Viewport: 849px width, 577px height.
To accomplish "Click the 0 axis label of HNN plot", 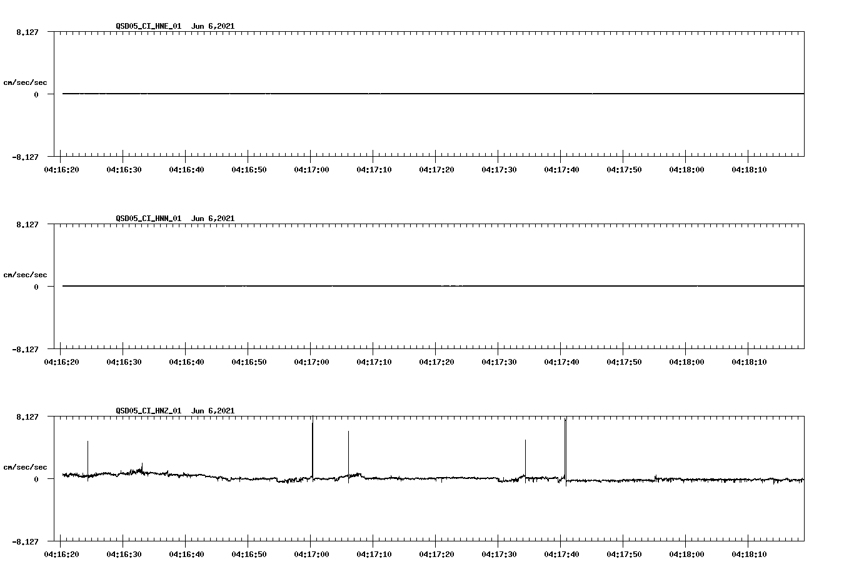I will (36, 287).
